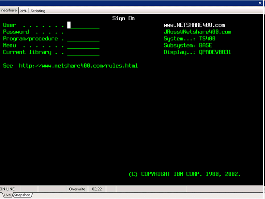Click the Display QPADEV0031 text
Screen dimensions: 265x199
click(197, 52)
